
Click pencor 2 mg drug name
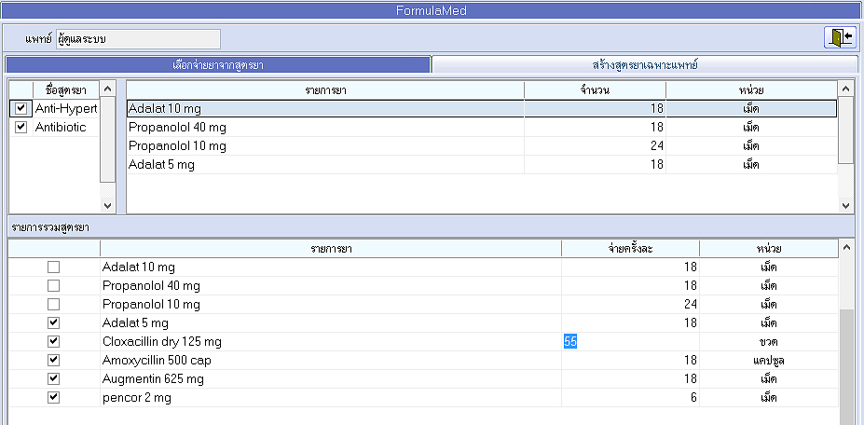137,398
